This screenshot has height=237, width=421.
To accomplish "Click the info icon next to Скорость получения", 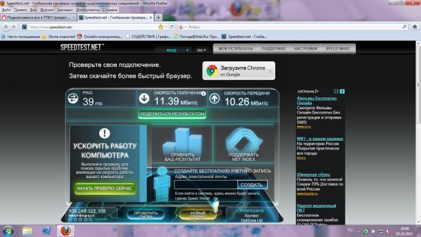I will pos(203,94).
